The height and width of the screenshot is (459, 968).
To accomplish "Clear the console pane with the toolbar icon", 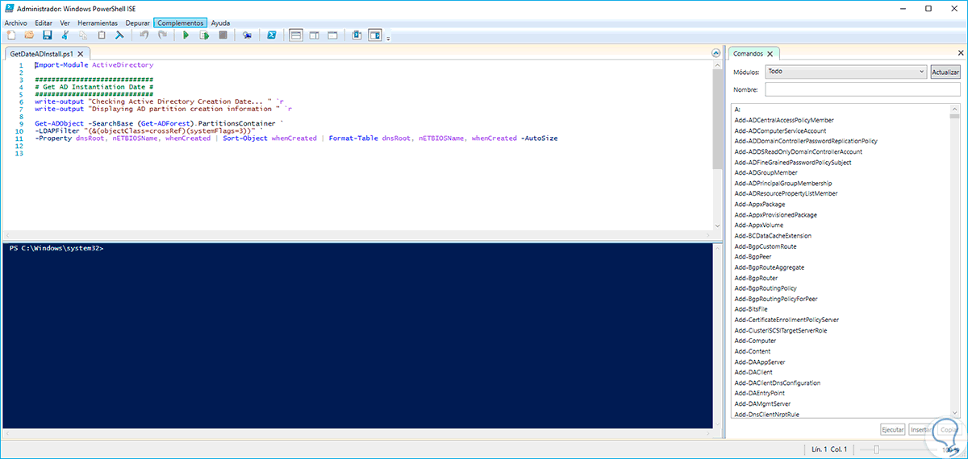I will [119, 35].
